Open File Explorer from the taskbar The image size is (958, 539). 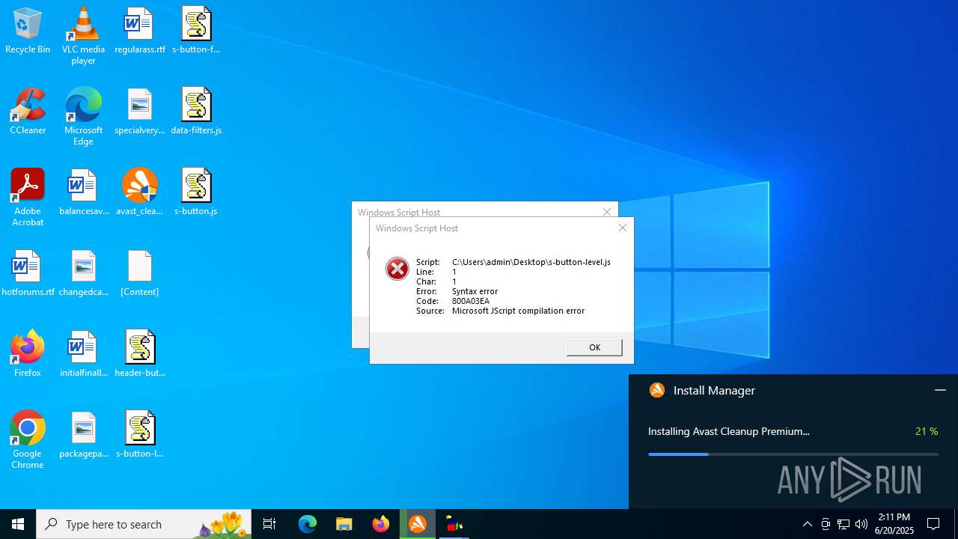pos(344,524)
